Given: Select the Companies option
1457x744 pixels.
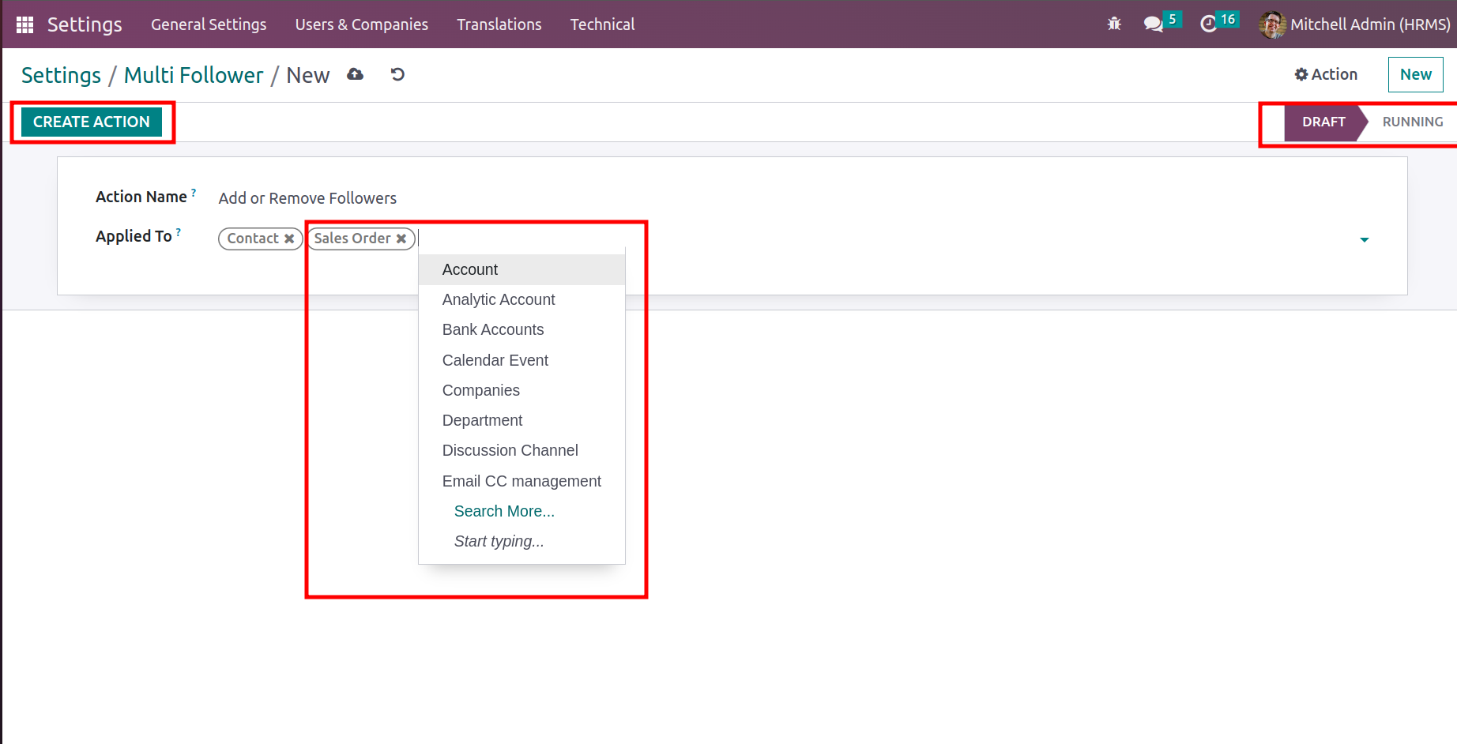Looking at the screenshot, I should tap(521, 390).
